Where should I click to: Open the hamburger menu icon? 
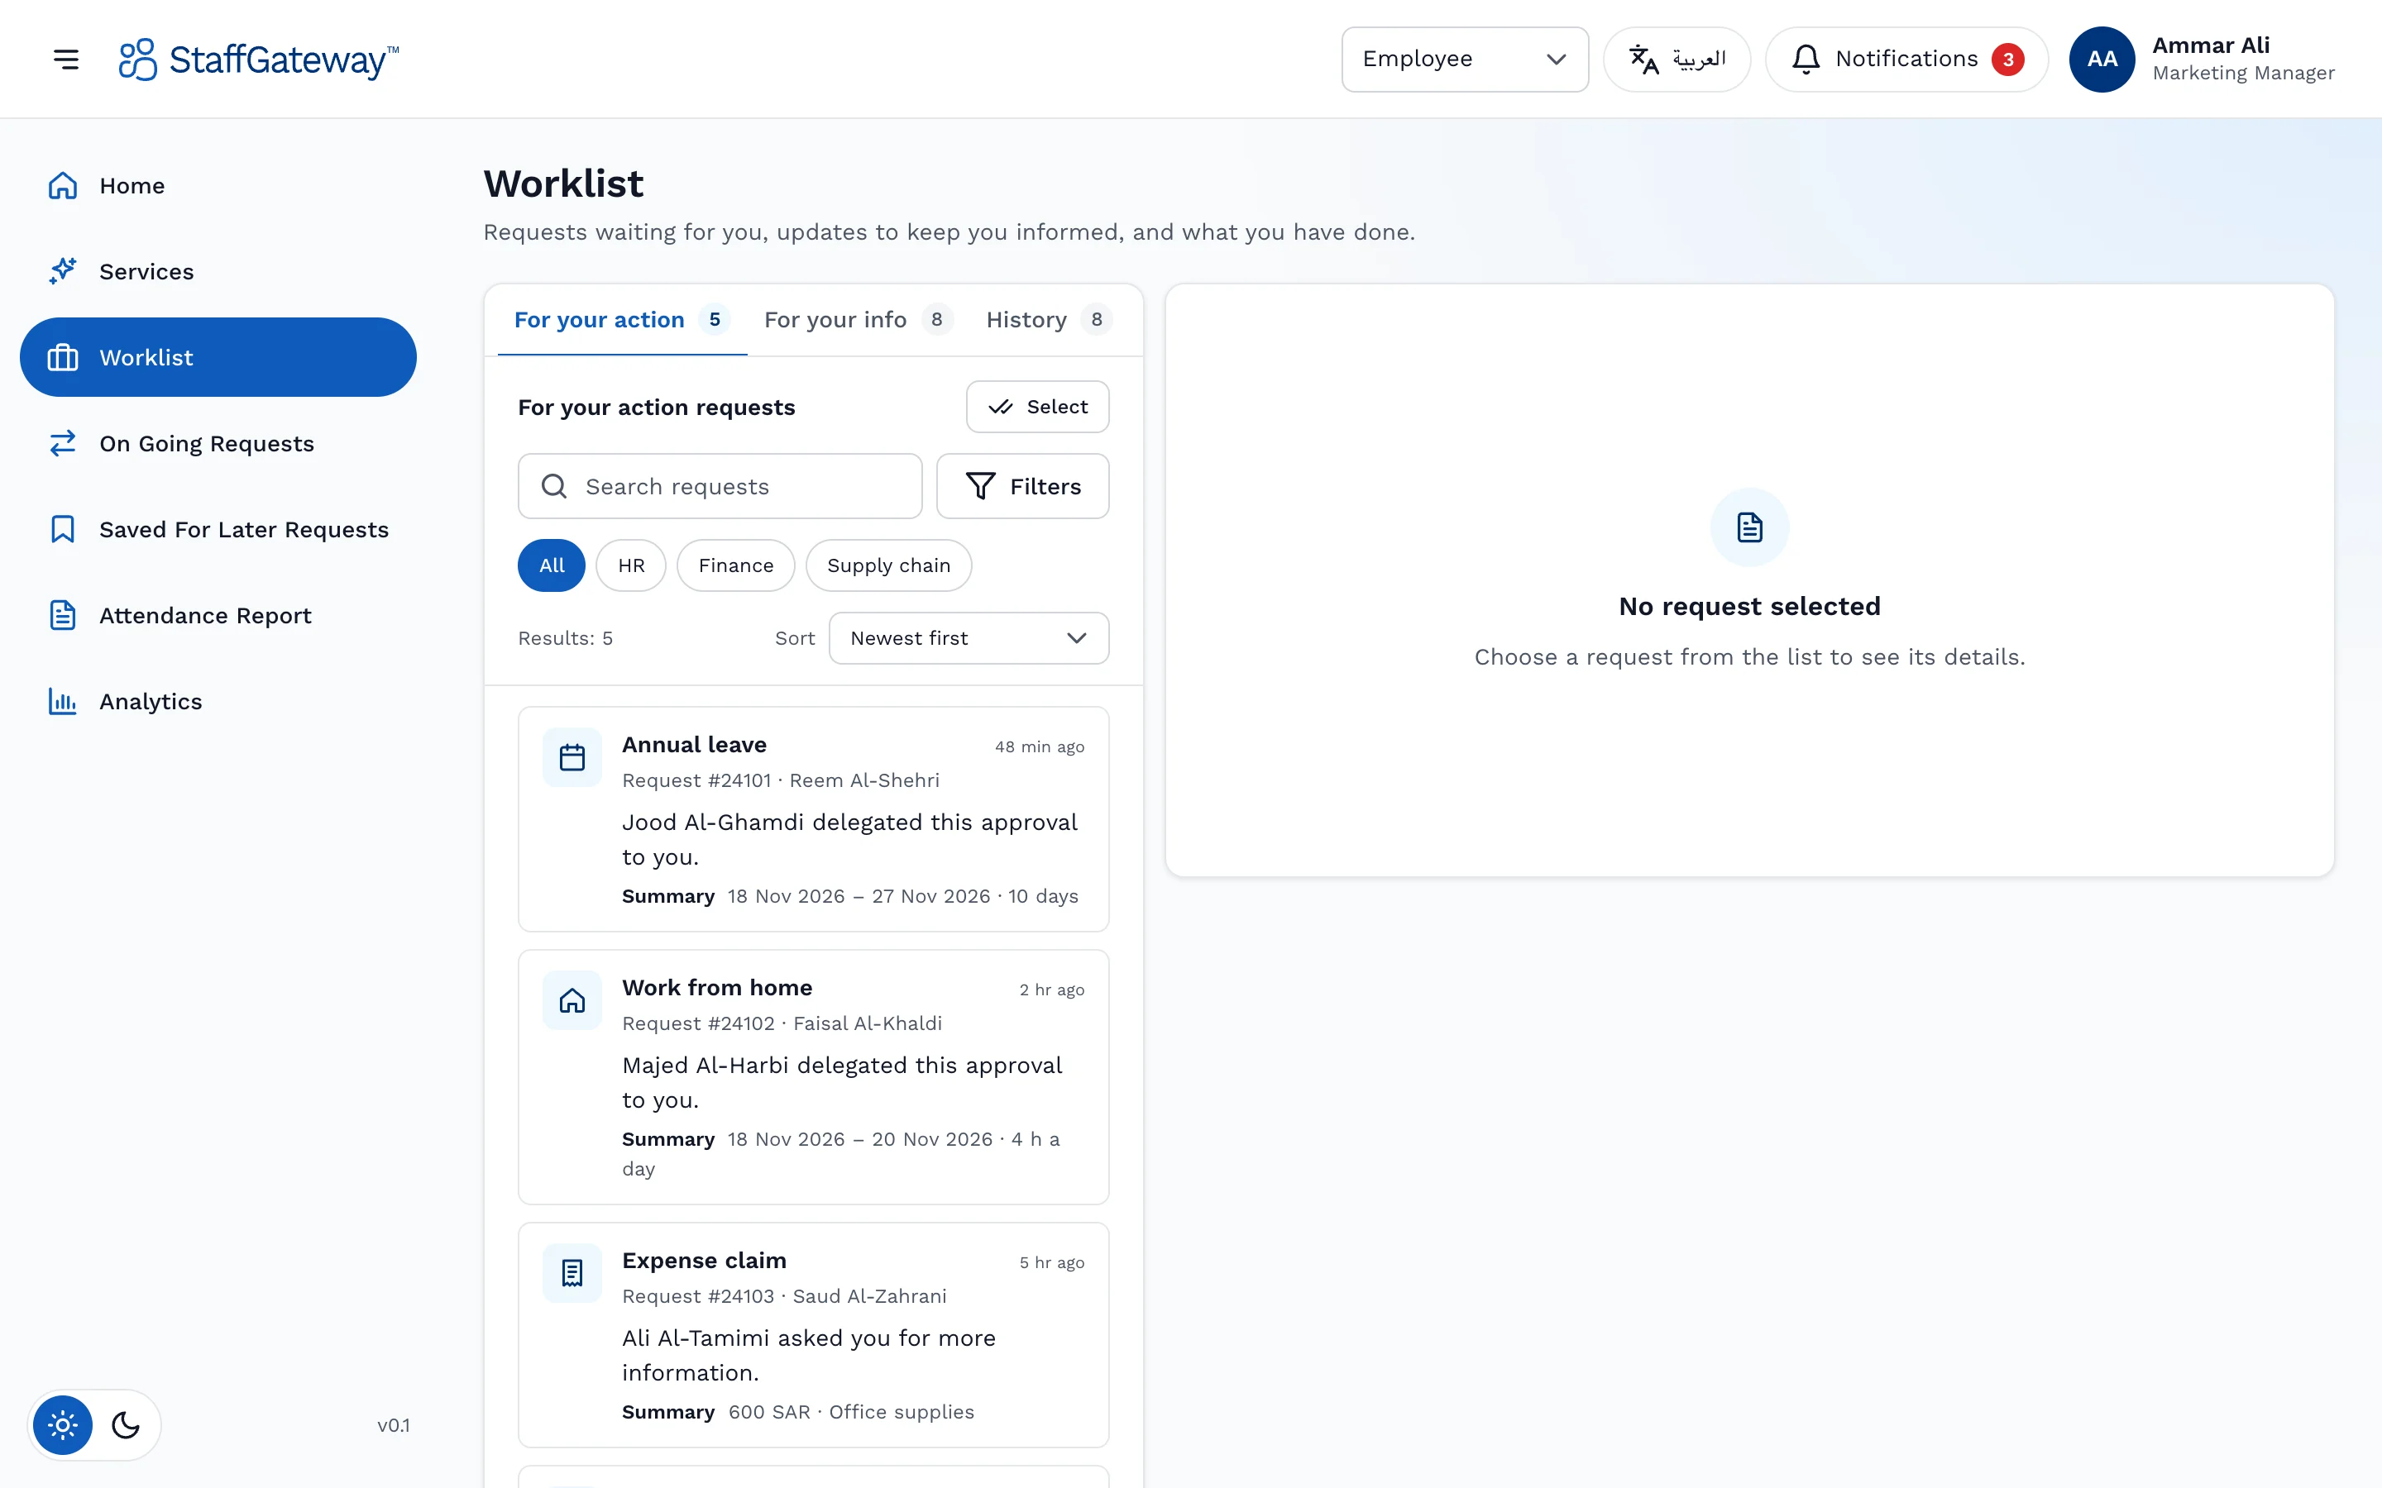click(x=66, y=59)
